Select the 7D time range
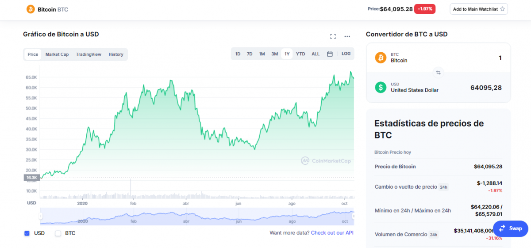 (250, 54)
